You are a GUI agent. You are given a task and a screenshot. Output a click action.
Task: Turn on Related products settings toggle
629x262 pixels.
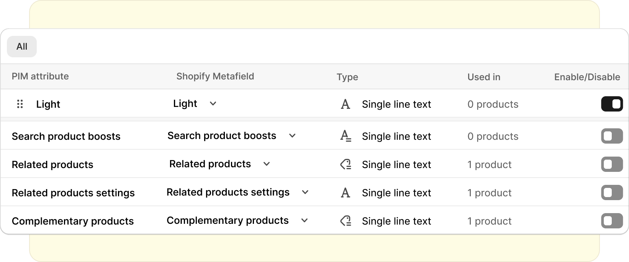[612, 193]
